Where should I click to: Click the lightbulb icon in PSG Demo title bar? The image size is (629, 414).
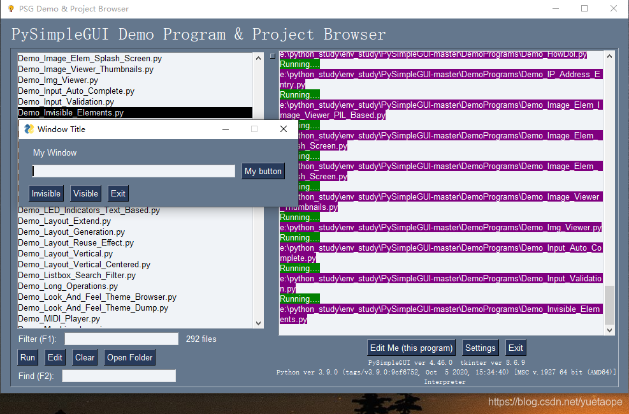[11, 8]
